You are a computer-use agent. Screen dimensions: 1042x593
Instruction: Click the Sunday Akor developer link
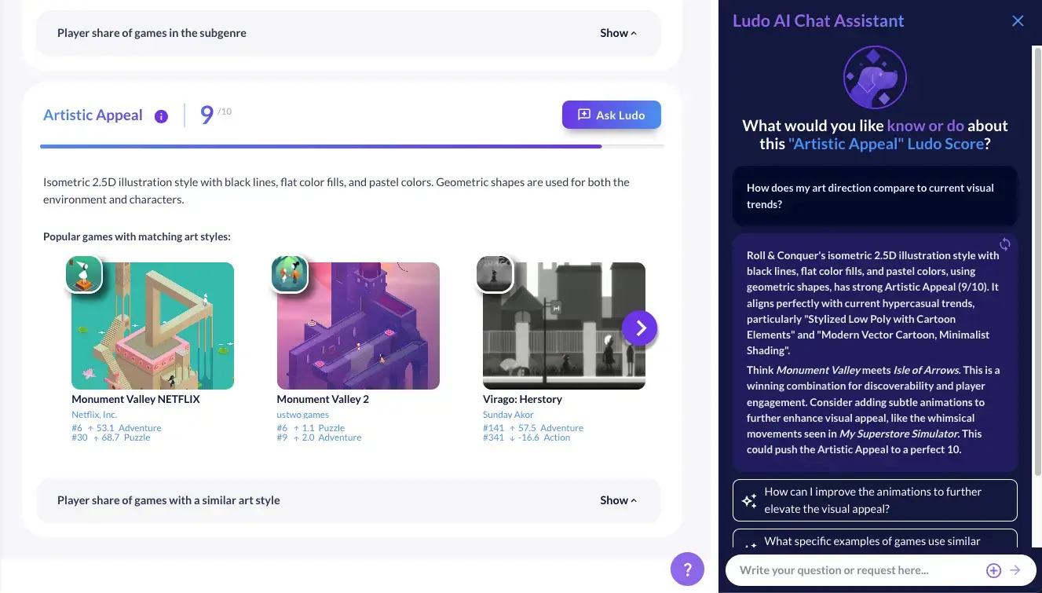tap(508, 415)
